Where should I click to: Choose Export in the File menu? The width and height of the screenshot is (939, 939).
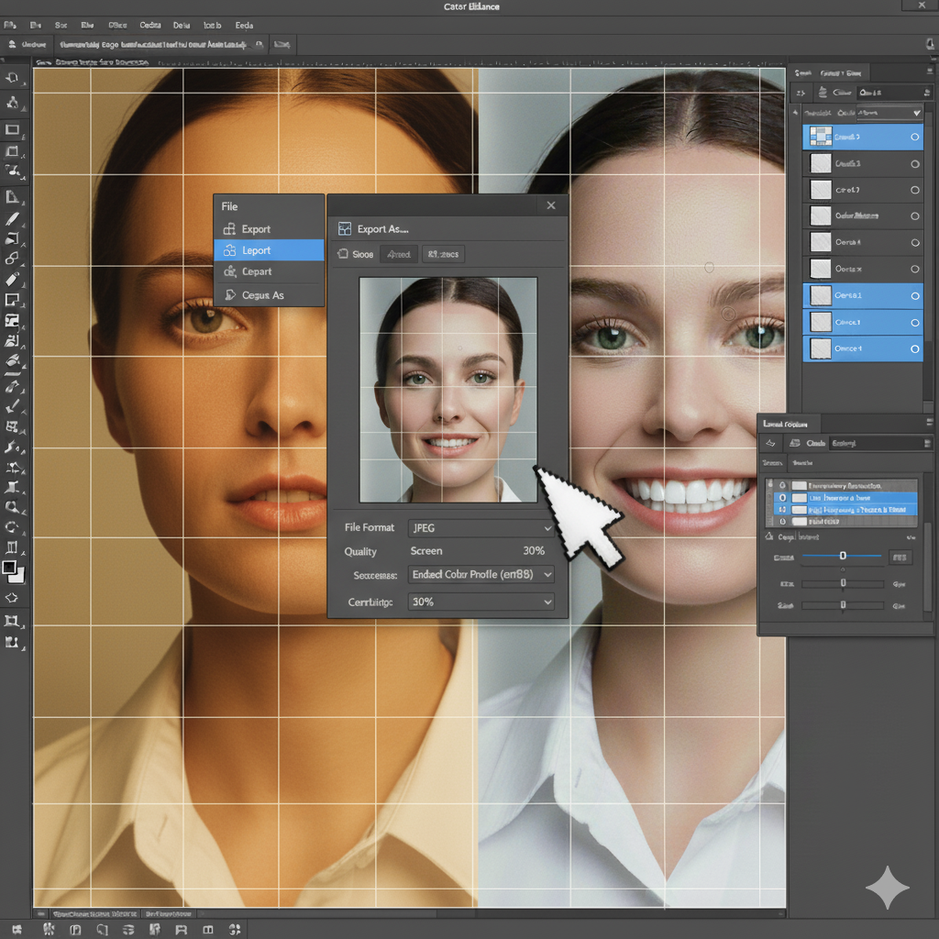(256, 229)
